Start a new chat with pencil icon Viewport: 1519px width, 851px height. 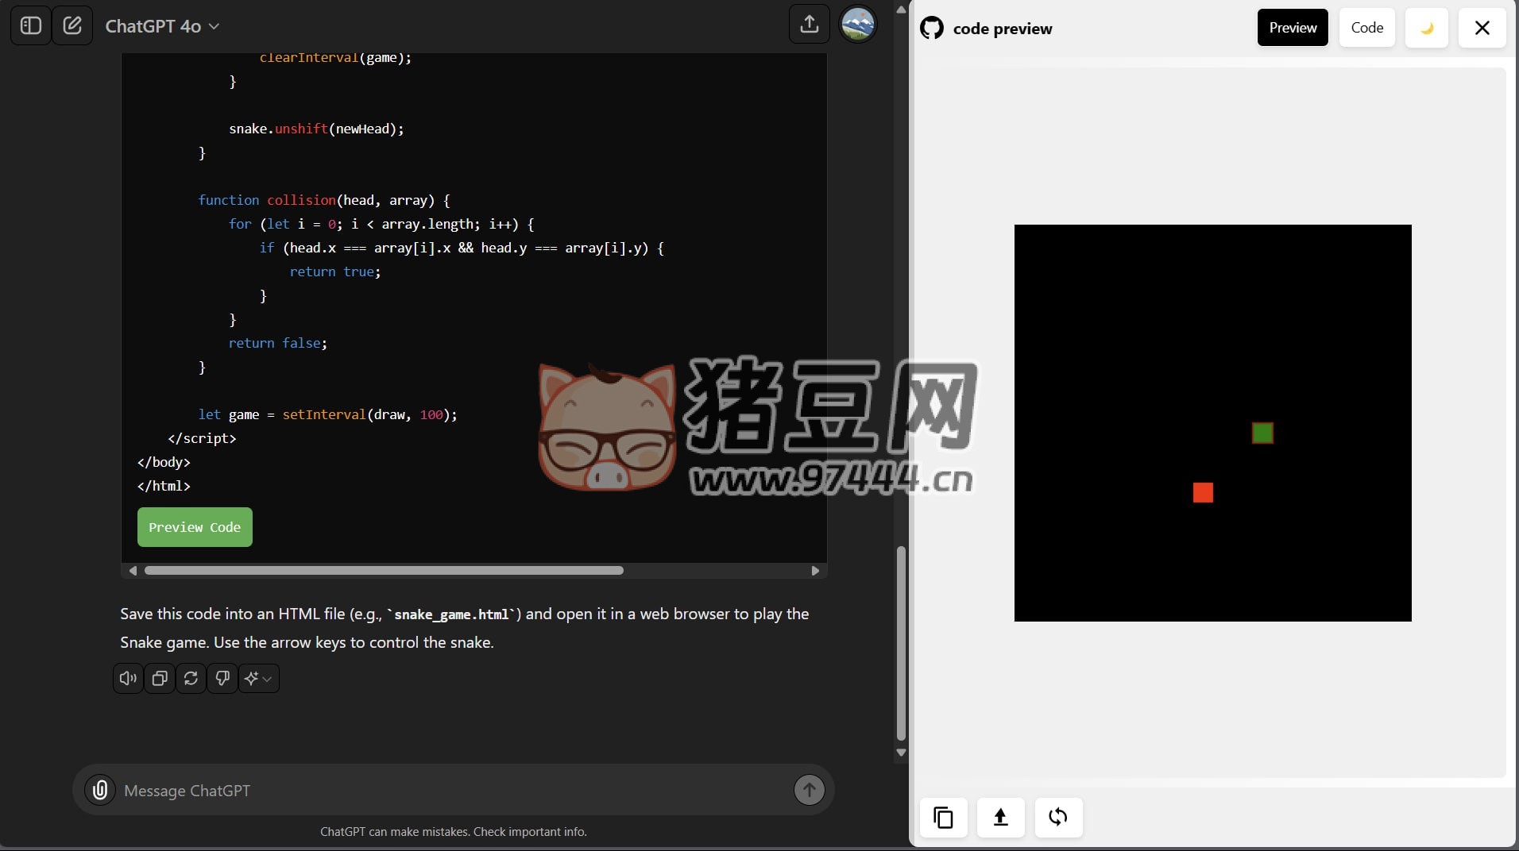(72, 25)
